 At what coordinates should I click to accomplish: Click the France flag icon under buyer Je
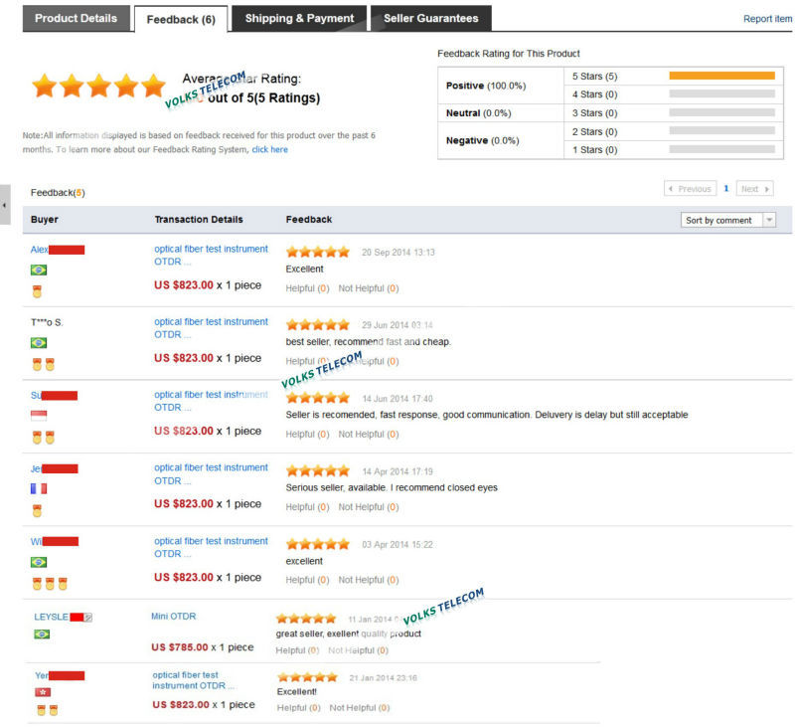pos(39,488)
